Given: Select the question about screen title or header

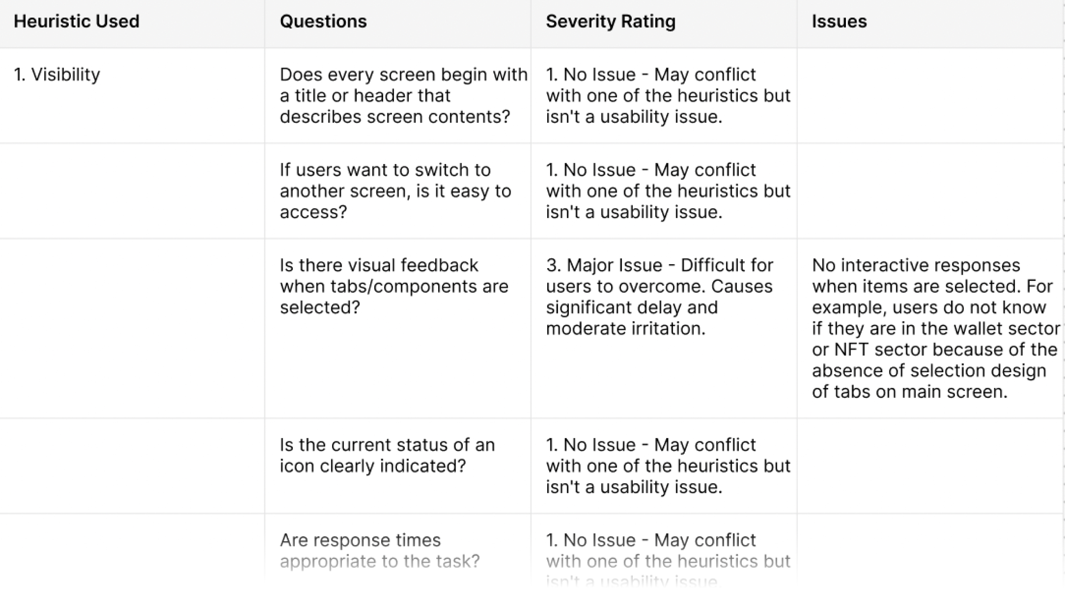Looking at the screenshot, I should [x=403, y=95].
